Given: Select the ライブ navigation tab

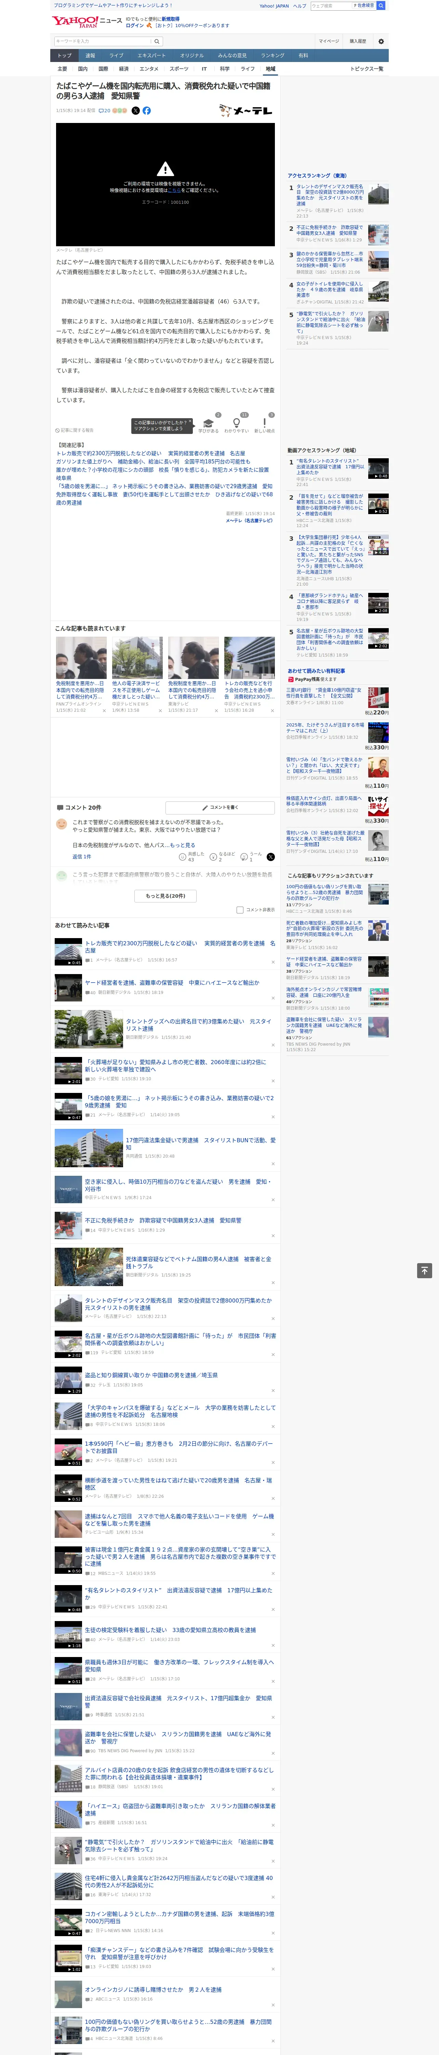Looking at the screenshot, I should coord(116,56).
